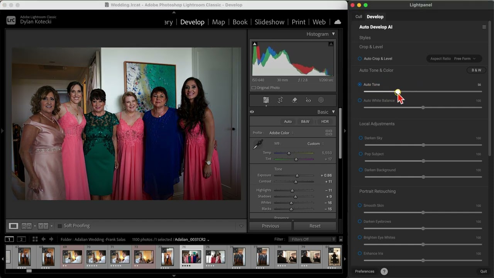This screenshot has height=278, width=494.
Task: Toggle the Original Photo checkbox
Action: click(254, 88)
